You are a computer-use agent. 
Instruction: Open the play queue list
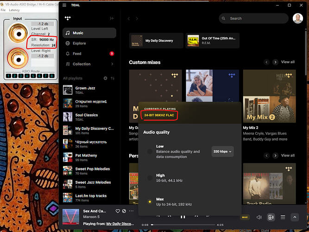(x=283, y=217)
